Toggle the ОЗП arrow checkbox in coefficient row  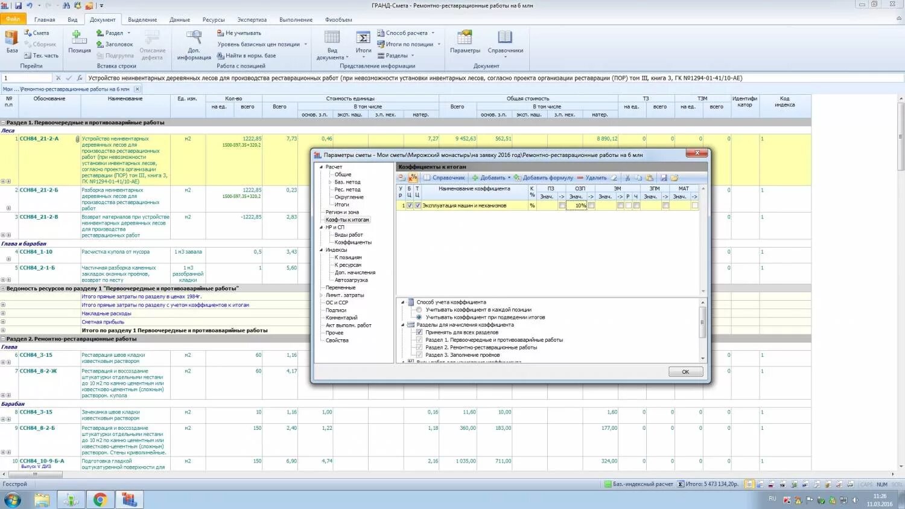(591, 205)
